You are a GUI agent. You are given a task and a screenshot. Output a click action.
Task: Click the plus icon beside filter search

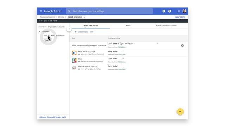pyautogui.click(x=76, y=32)
